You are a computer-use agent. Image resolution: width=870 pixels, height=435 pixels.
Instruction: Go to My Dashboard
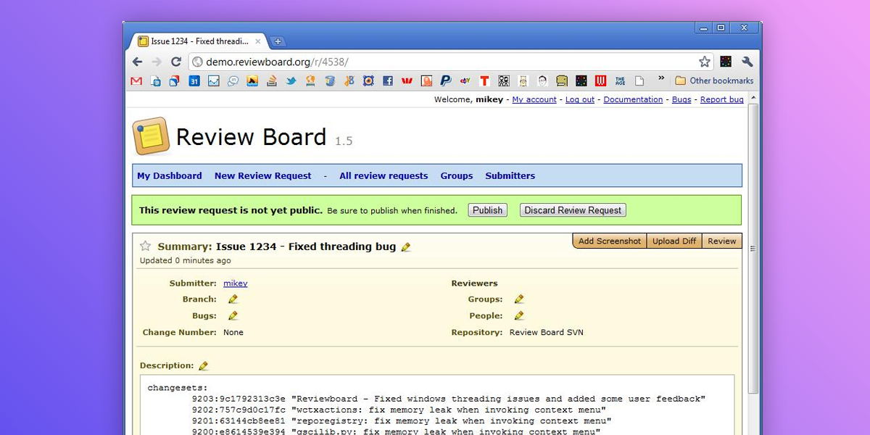[x=170, y=175]
